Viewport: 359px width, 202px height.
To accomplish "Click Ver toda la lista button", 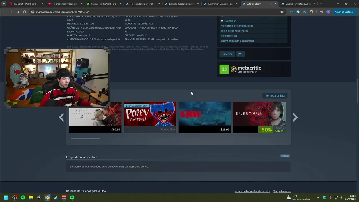I will (275, 96).
